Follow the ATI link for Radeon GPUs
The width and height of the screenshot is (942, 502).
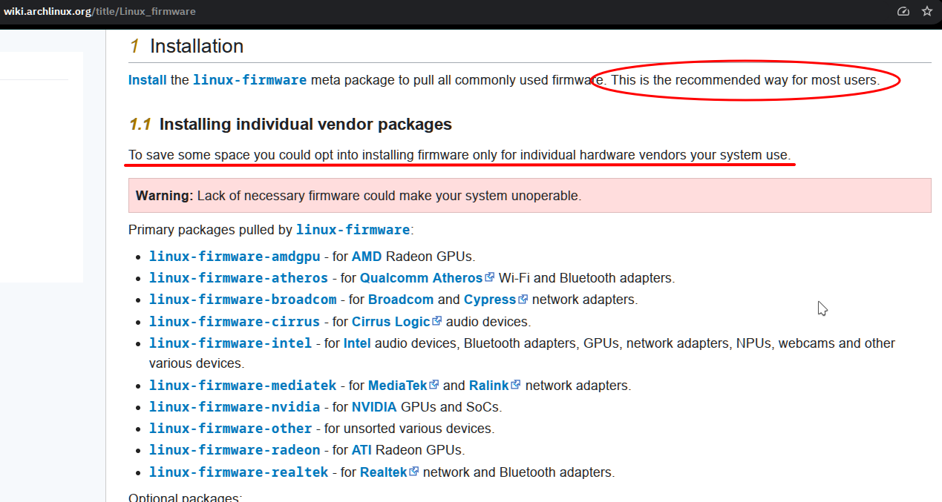pos(362,450)
